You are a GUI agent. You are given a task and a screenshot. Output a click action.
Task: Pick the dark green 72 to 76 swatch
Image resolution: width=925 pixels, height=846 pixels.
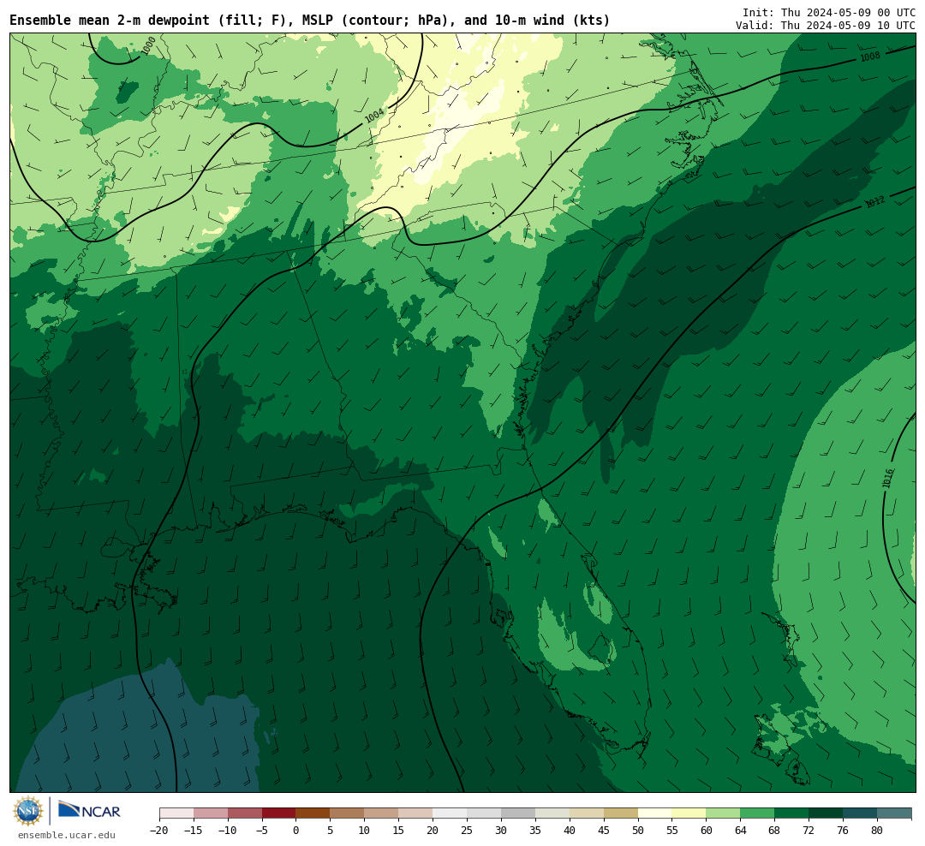coord(827,813)
